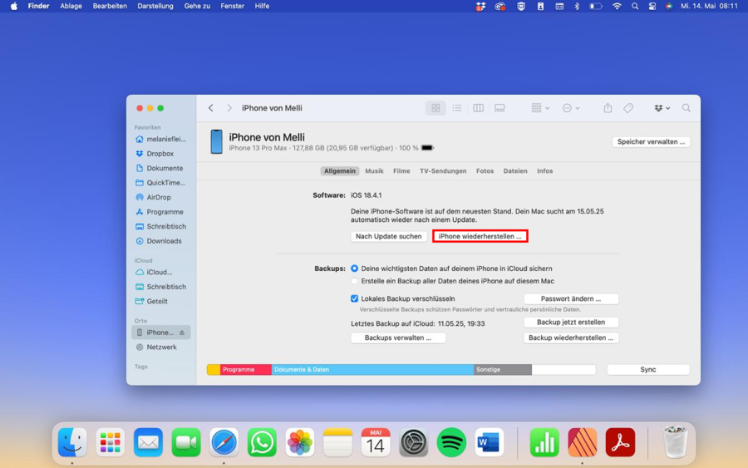Select the Allgemein tab

[340, 170]
